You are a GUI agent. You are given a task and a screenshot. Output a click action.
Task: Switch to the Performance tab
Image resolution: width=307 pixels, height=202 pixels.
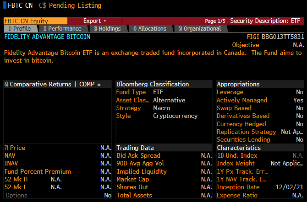pyautogui.click(x=62, y=28)
